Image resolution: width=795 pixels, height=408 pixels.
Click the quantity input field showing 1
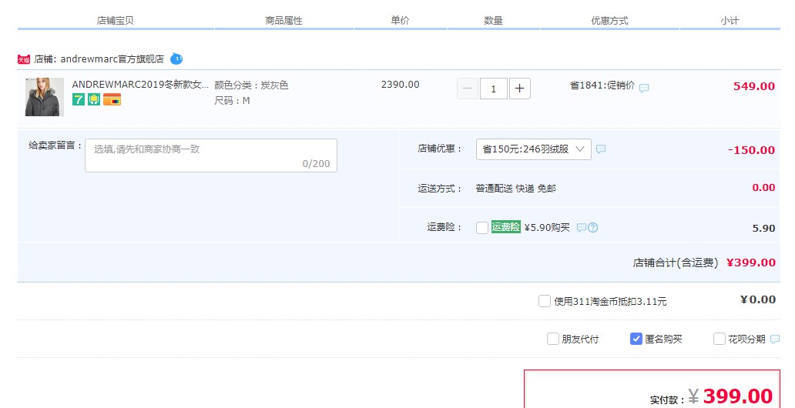pyautogui.click(x=493, y=89)
